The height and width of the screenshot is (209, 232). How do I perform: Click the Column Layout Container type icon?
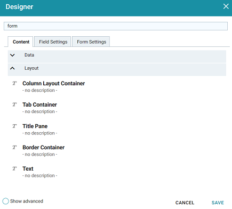tap(14, 83)
